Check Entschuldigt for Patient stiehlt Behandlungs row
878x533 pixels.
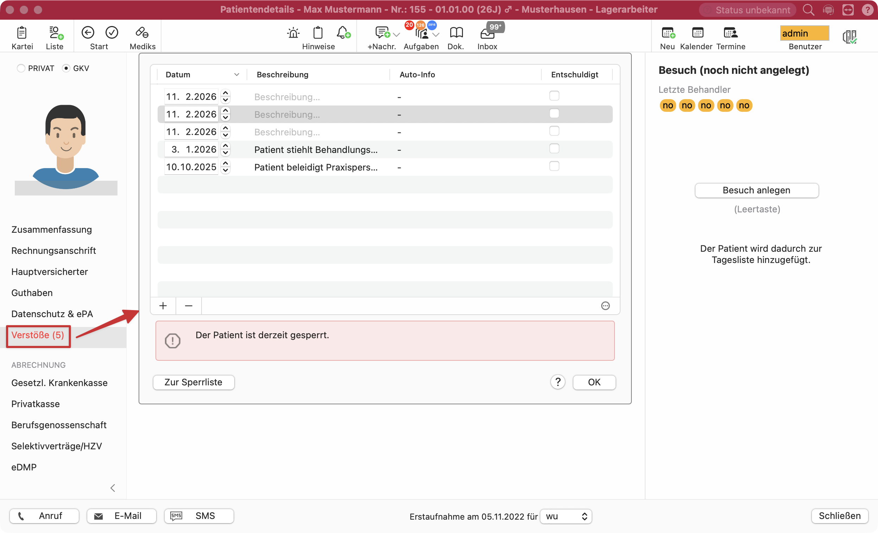pos(554,149)
